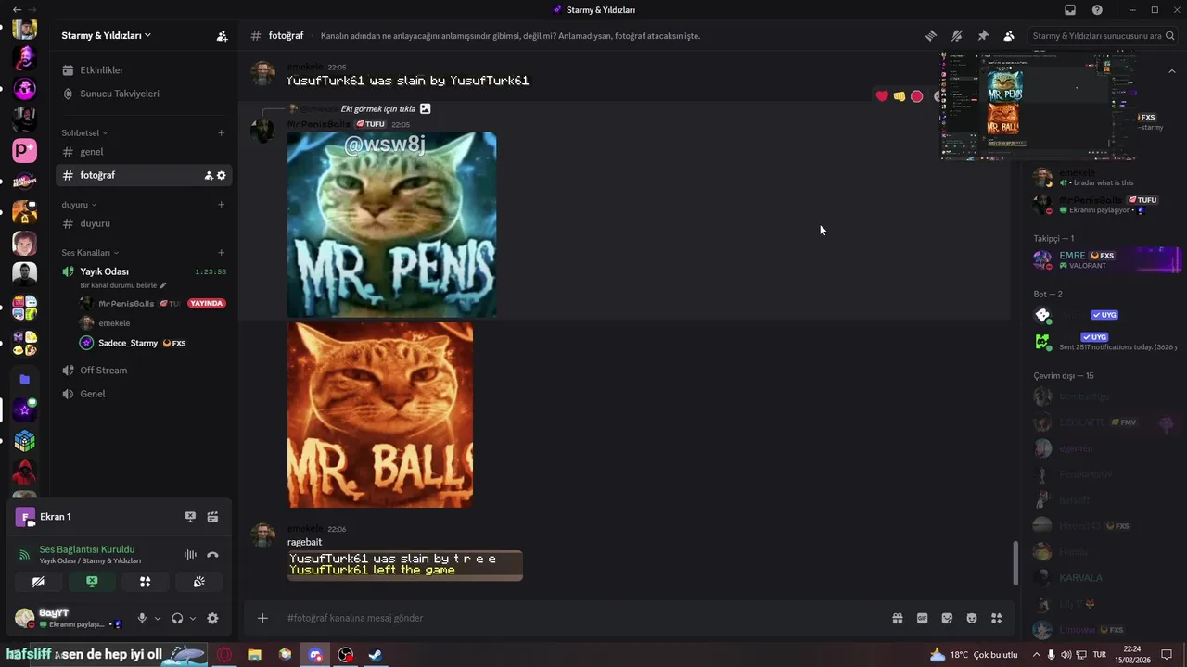Open Etkinlikler events entry
1187x667 pixels.
(x=143, y=70)
